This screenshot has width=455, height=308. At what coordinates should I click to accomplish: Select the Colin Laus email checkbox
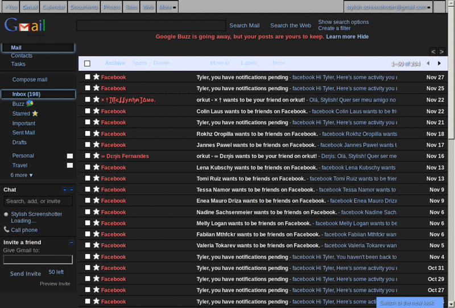[88, 111]
